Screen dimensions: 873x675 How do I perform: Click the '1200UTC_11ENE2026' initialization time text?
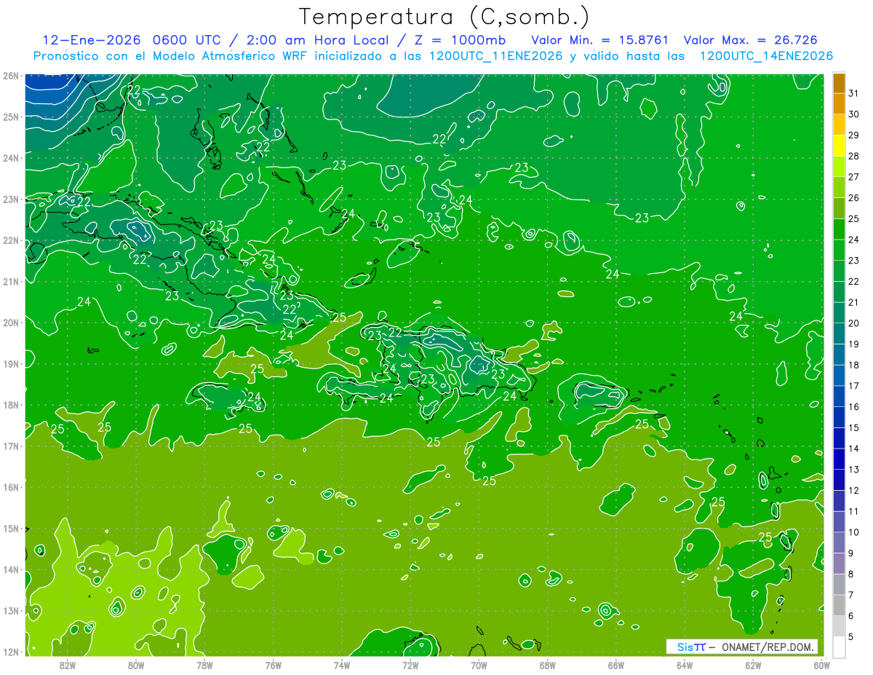tap(496, 56)
